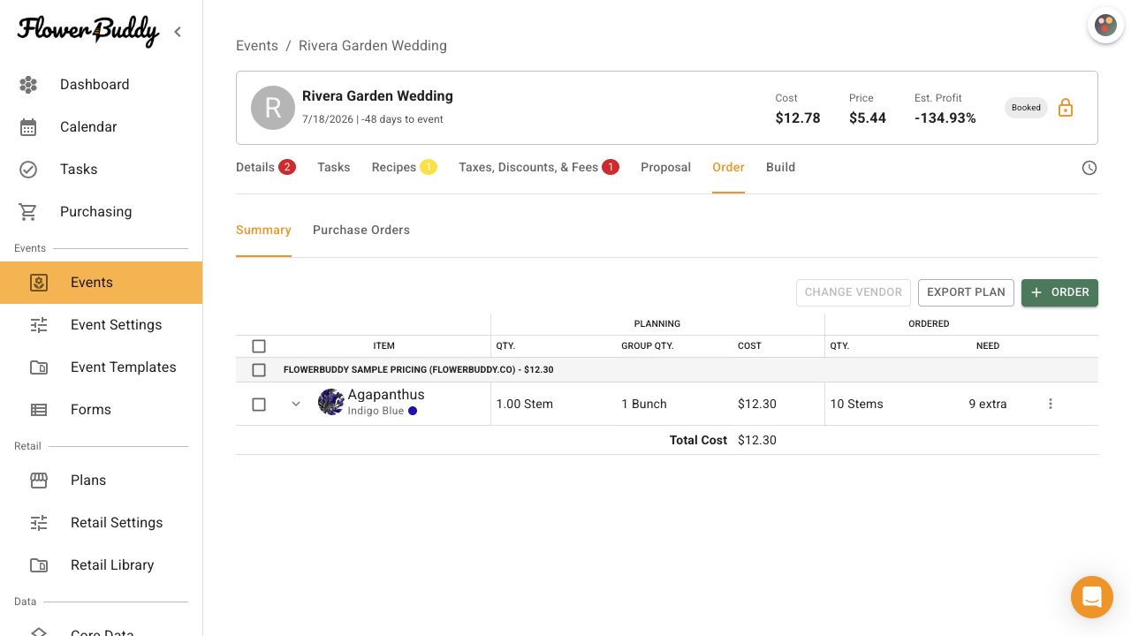
Task: Open the Taxes, Discounts, & Fees tab
Action: tap(538, 167)
